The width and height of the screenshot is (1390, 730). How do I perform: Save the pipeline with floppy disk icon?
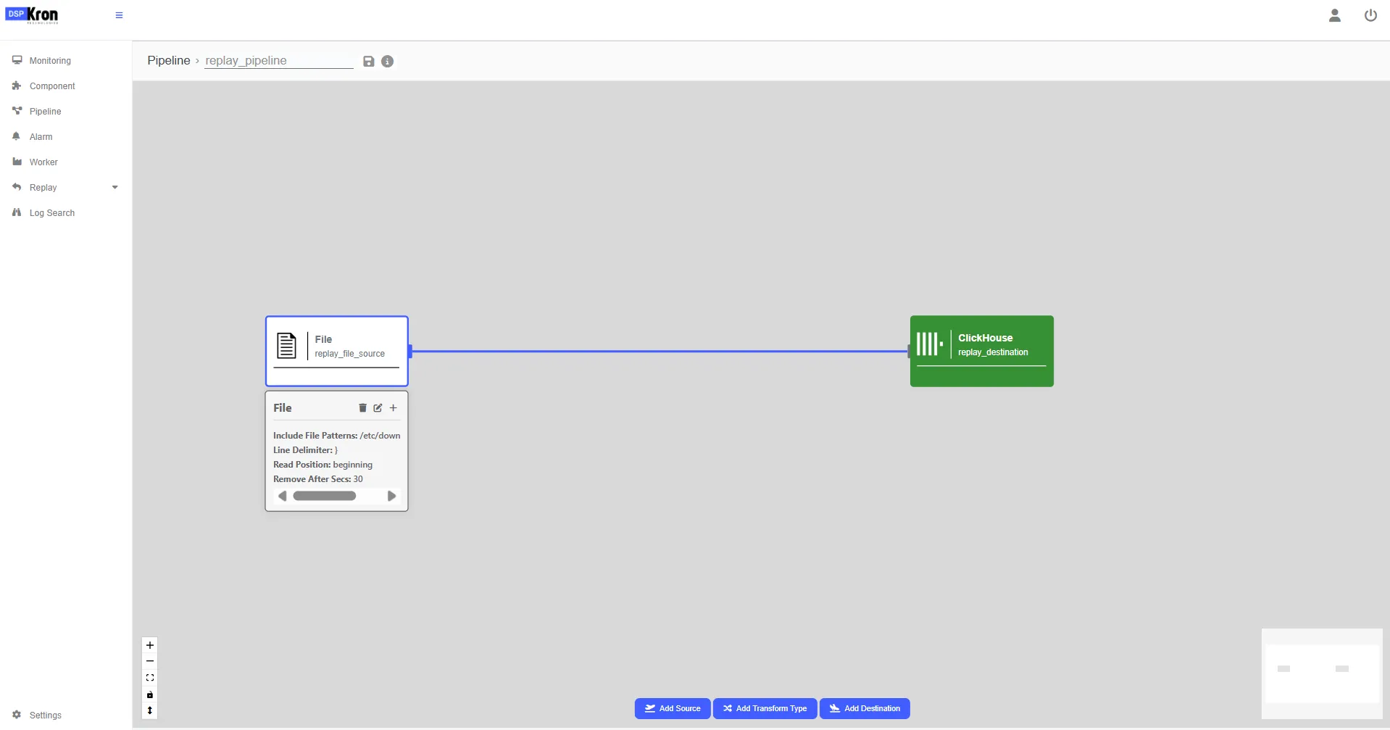tap(369, 62)
